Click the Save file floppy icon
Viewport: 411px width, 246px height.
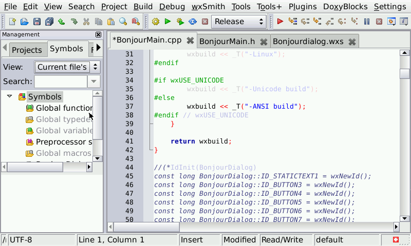(x=36, y=22)
